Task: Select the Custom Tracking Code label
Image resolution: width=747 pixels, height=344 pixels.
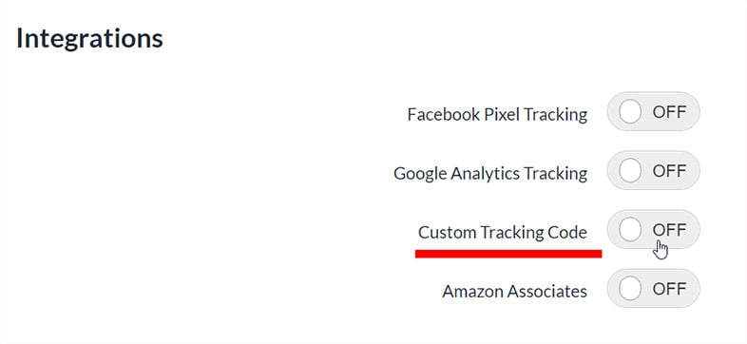Action: pyautogui.click(x=503, y=233)
